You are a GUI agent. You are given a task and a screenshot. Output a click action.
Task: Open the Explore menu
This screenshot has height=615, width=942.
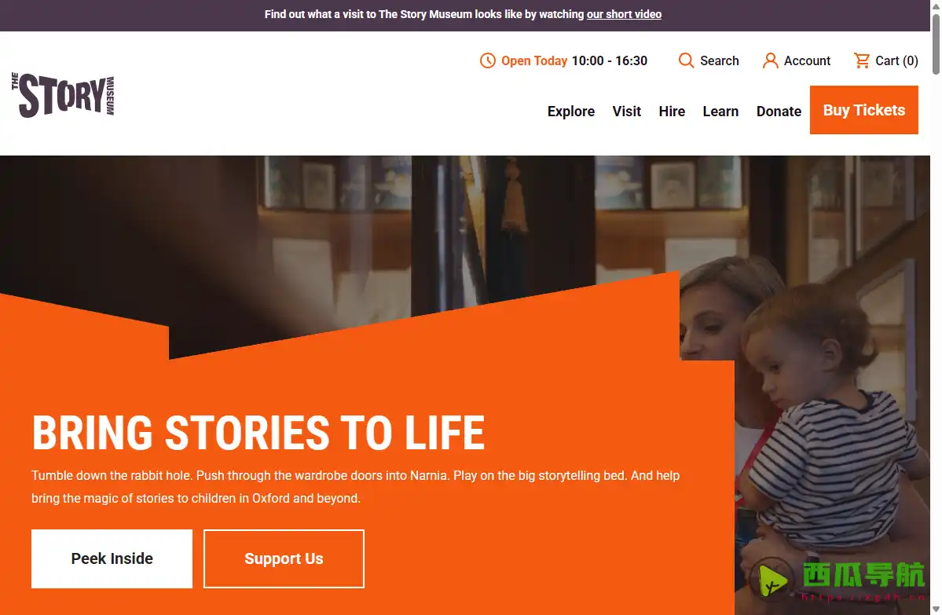pyautogui.click(x=570, y=111)
